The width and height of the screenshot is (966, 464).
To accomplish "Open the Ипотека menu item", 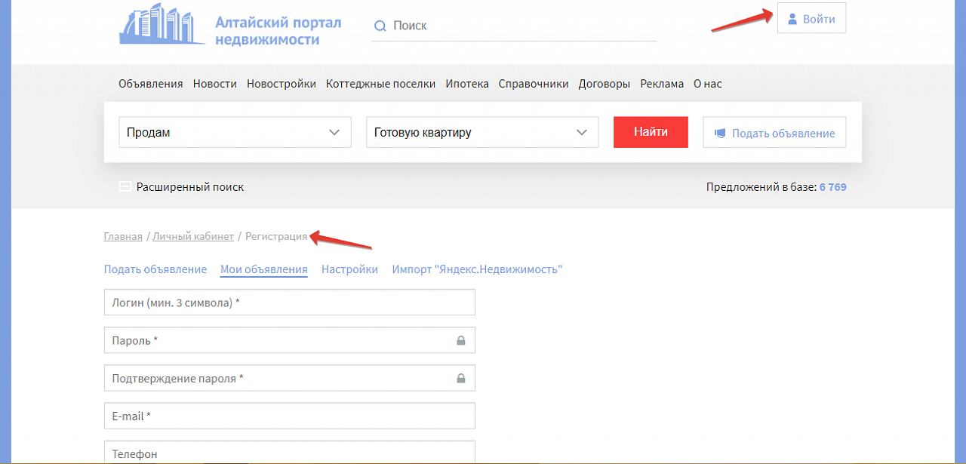I will tap(467, 84).
